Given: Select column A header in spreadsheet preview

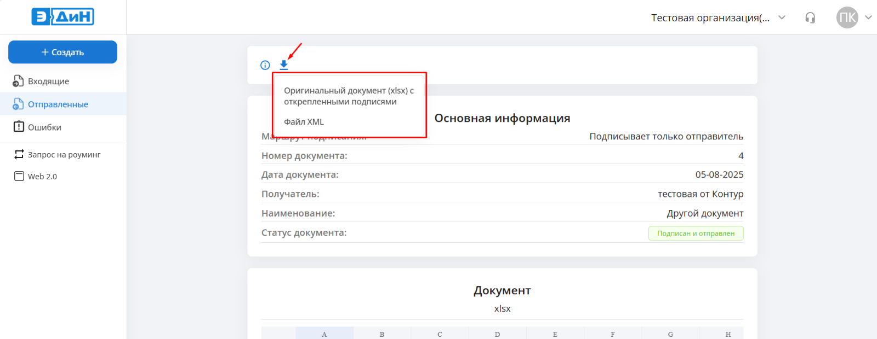Looking at the screenshot, I should (324, 334).
